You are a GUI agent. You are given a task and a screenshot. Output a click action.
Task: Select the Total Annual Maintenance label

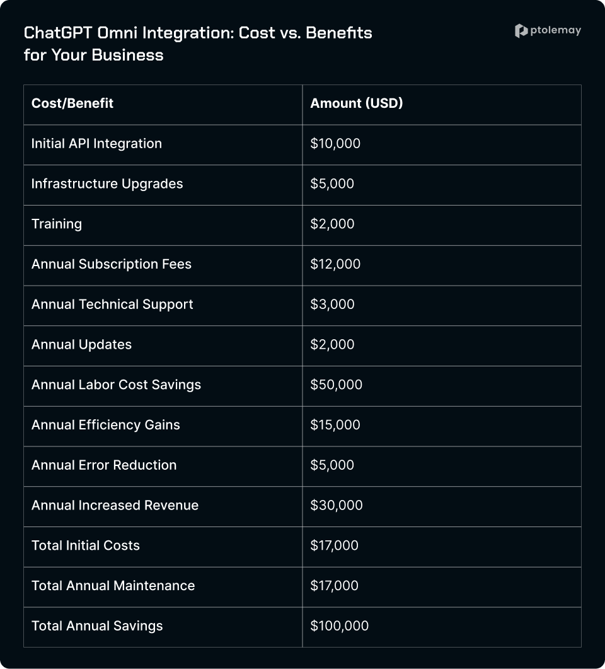tap(113, 586)
